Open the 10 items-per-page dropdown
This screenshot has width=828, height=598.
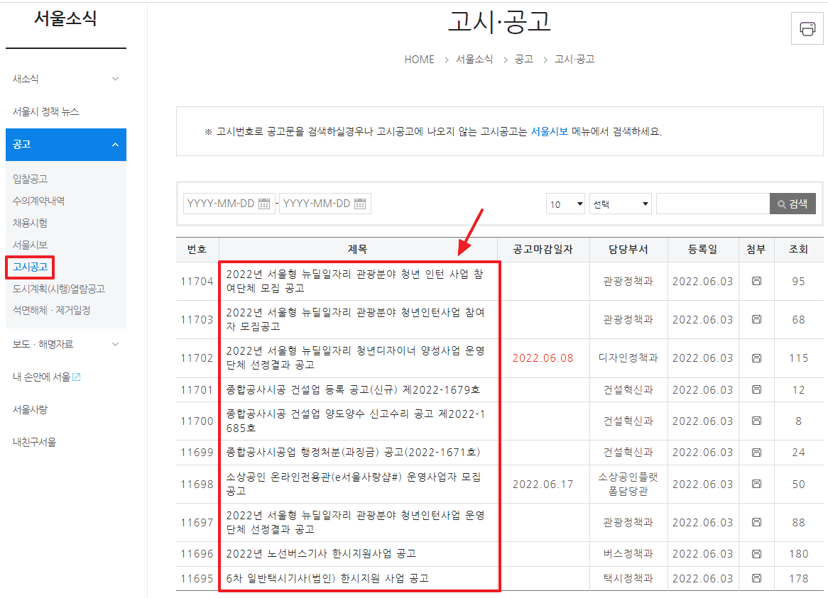click(565, 204)
